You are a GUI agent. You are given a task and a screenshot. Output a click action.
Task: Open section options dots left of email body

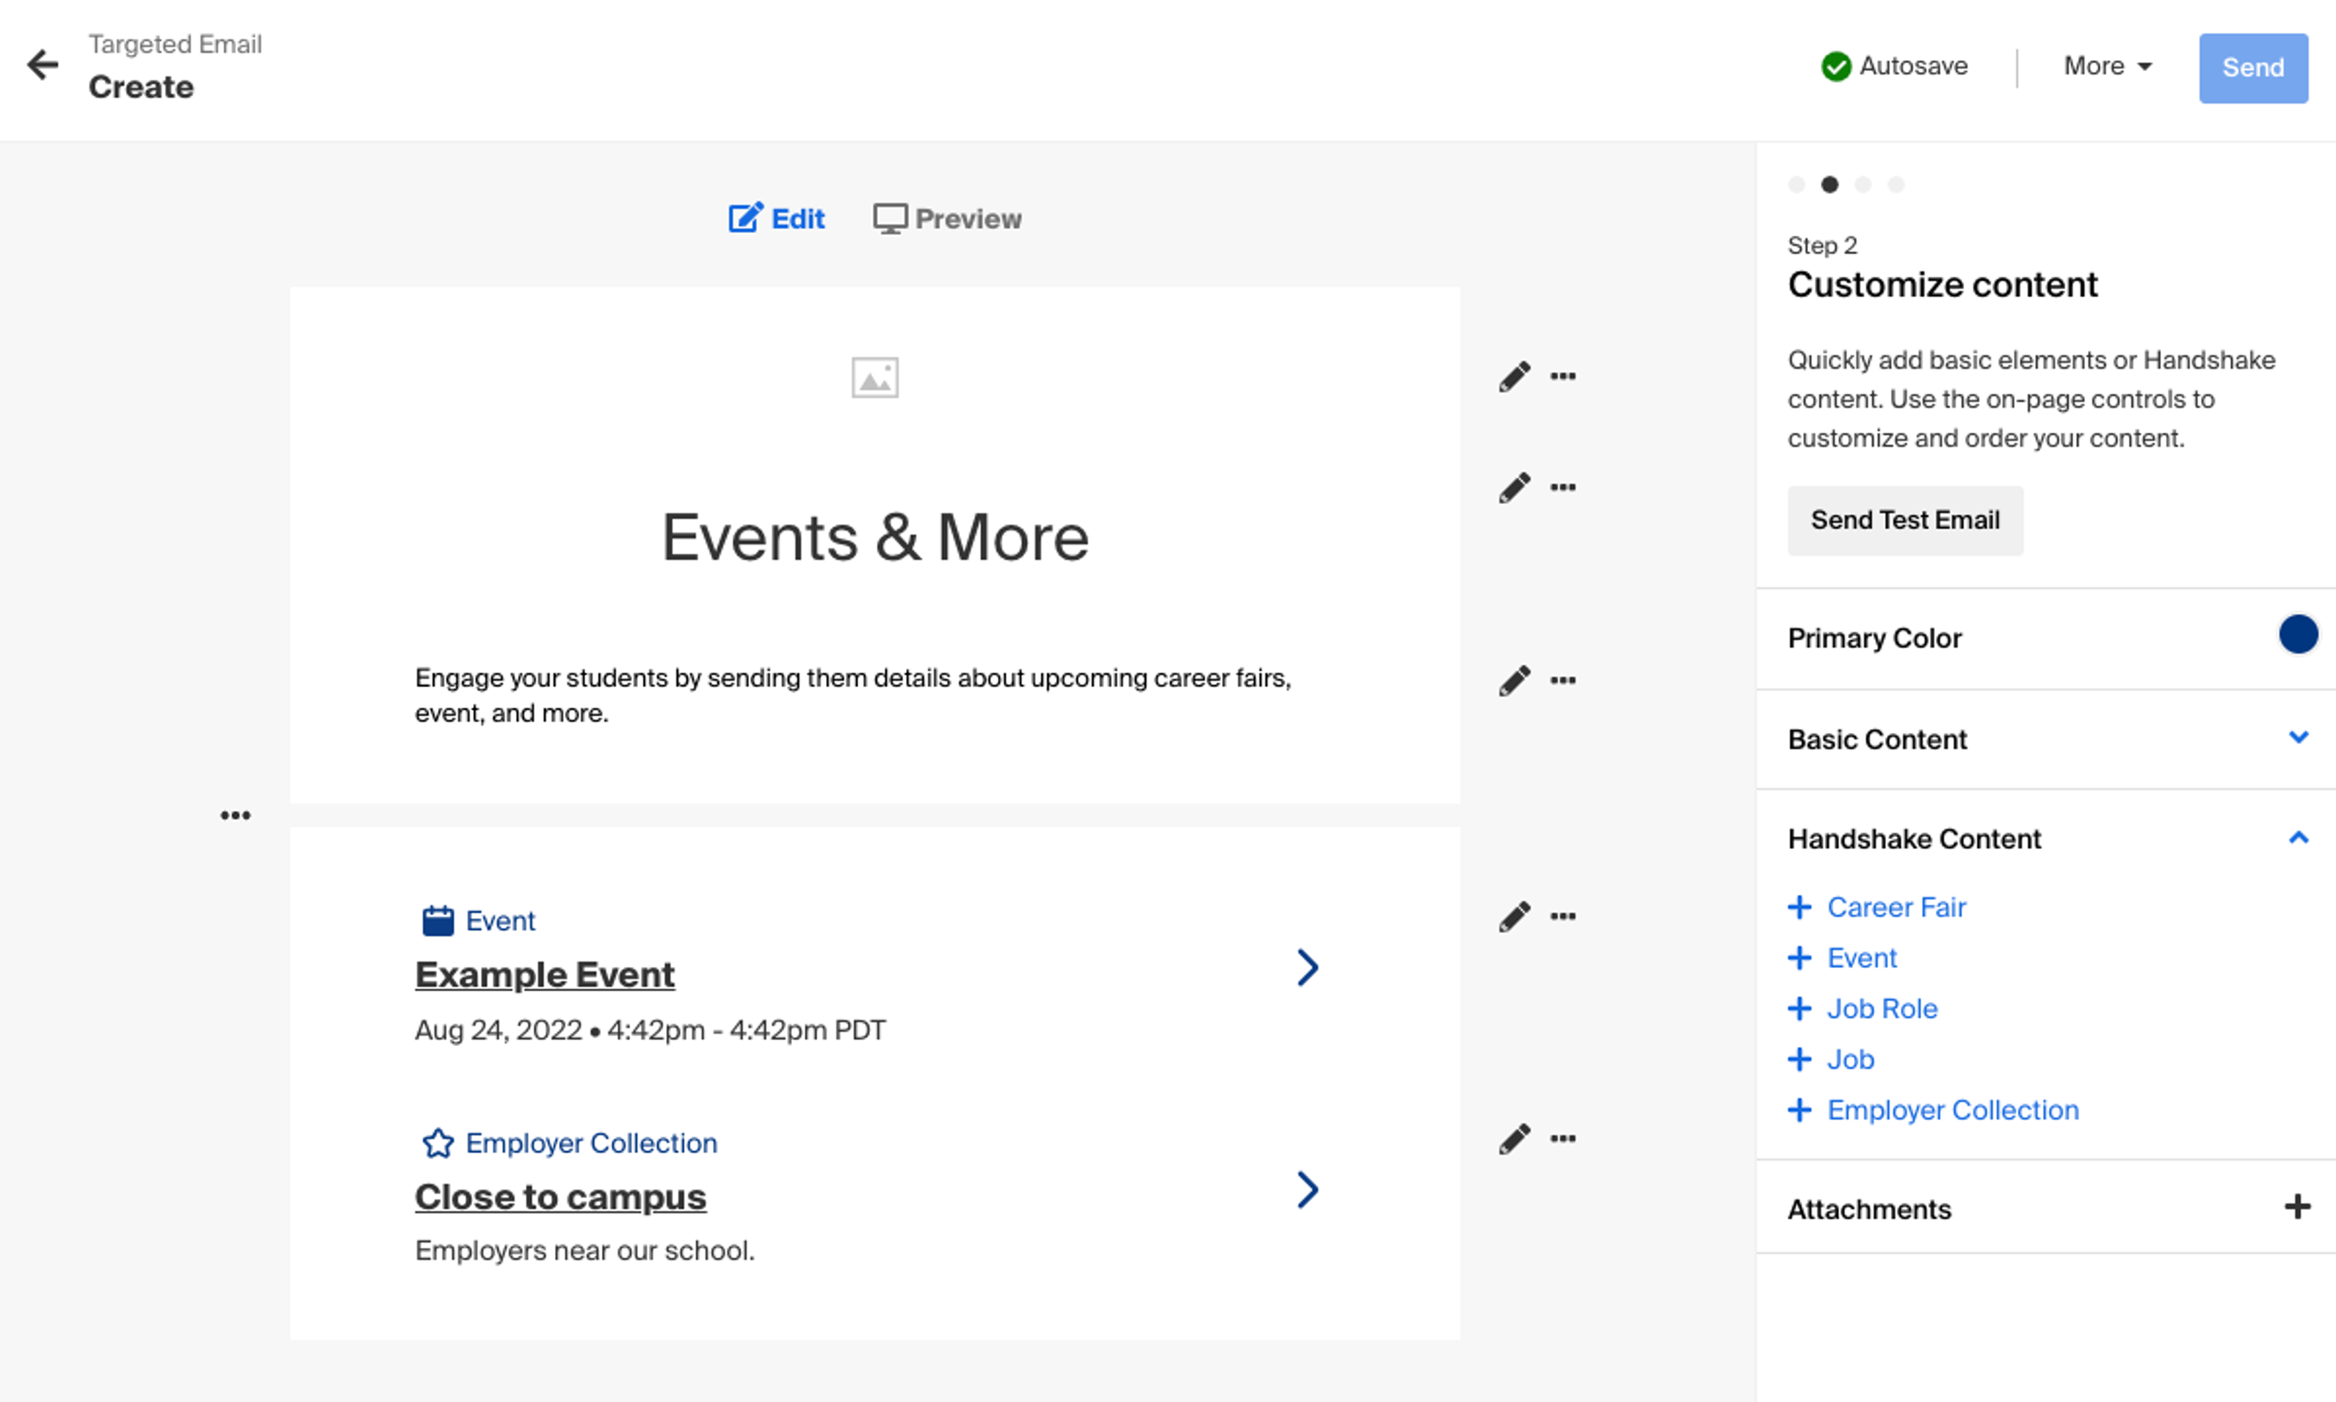click(235, 815)
